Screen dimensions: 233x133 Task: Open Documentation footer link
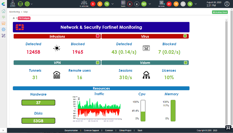point(71,131)
